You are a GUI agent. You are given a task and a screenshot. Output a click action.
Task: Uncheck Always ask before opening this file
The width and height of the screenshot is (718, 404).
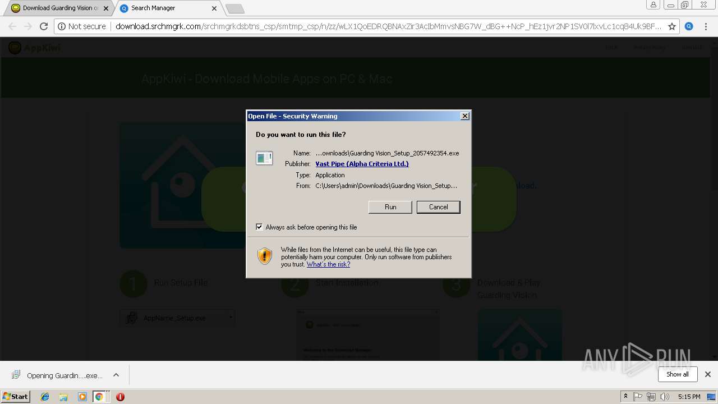[x=259, y=227]
